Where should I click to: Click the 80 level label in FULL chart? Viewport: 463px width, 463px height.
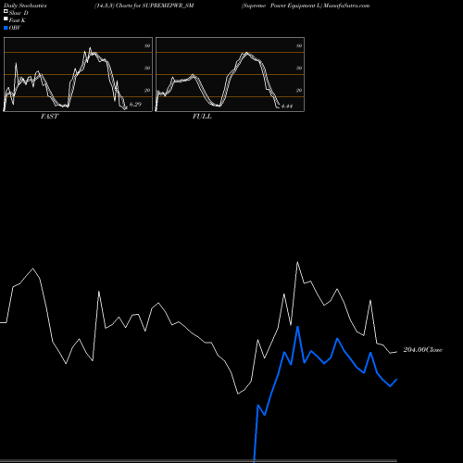(x=299, y=45)
